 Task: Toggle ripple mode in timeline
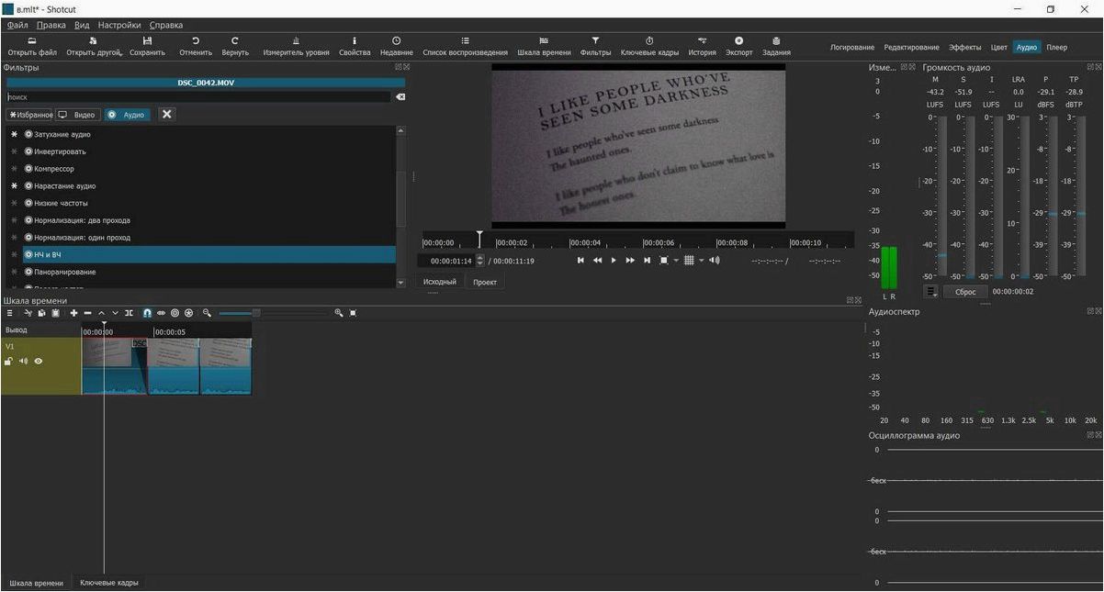(x=175, y=313)
